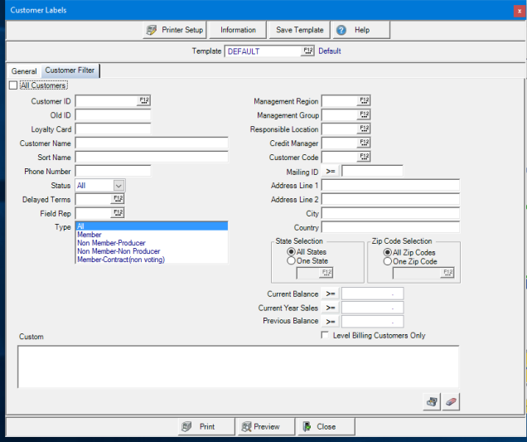Click the eraser icon to clear filters
Screen dimensions: 527x442
tap(451, 401)
